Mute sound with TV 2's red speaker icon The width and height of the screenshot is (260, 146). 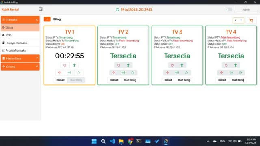114,73
